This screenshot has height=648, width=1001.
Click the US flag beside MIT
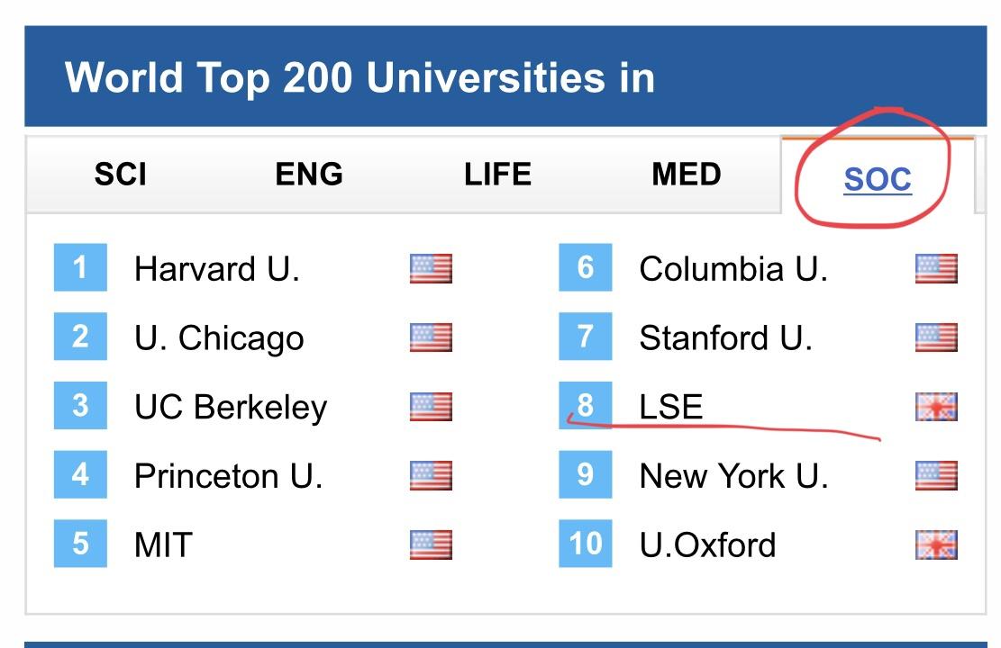point(431,544)
